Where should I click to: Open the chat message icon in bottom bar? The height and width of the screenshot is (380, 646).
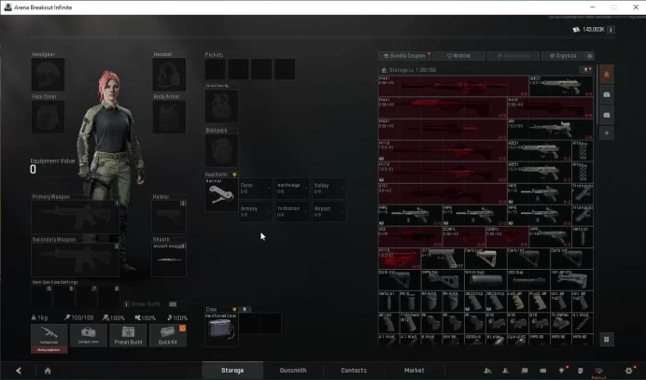click(x=525, y=371)
